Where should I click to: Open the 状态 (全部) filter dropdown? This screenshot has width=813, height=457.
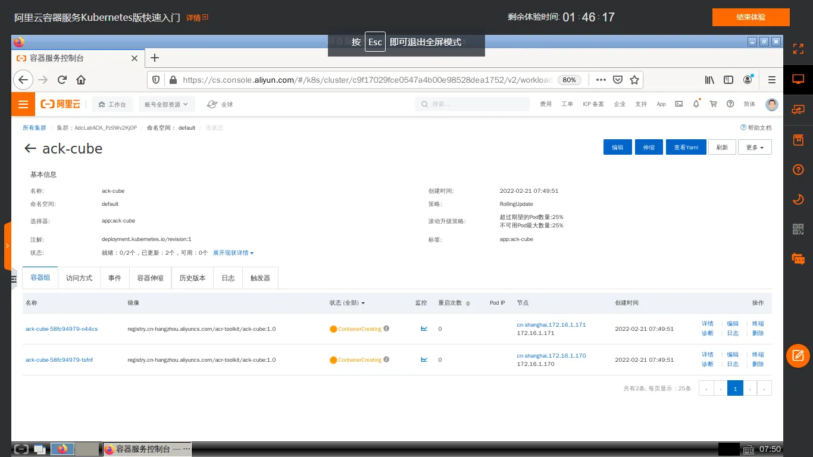347,303
